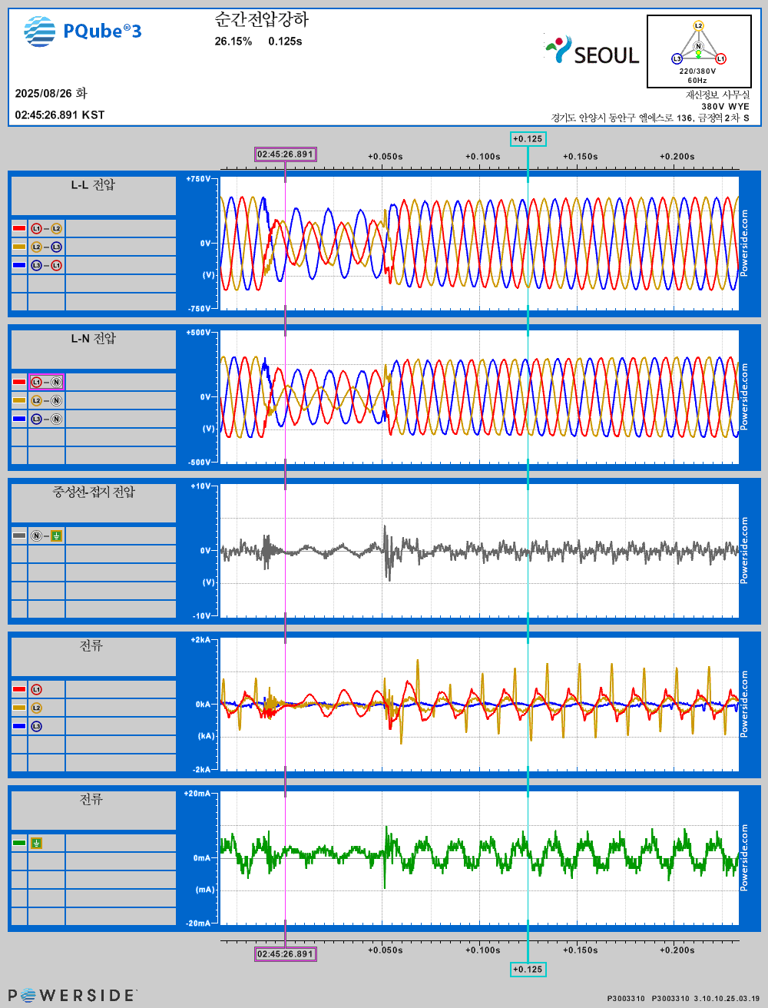Select the L2 current legend icon
The image size is (768, 1008).
36,708
